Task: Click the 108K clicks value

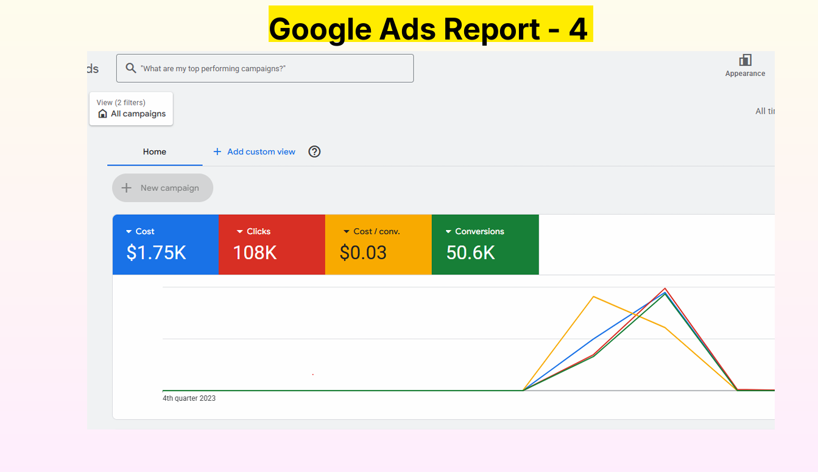Action: click(x=255, y=252)
